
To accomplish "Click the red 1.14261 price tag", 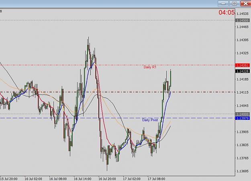I will pos(243,65).
